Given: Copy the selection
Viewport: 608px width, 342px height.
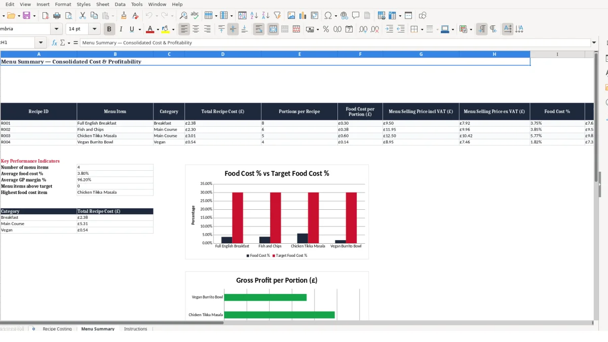Looking at the screenshot, I should (x=94, y=16).
